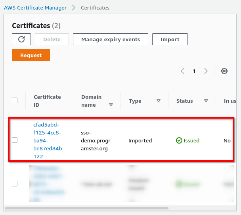Click the In use column header
Image resolution: width=241 pixels, height=215 pixels.
(x=230, y=101)
